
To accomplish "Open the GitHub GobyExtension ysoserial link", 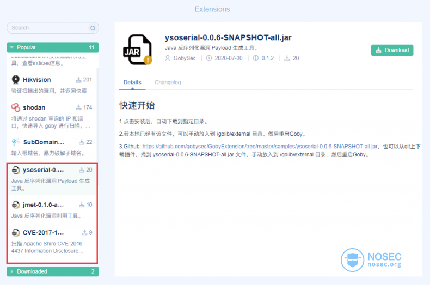I will pos(260,147).
